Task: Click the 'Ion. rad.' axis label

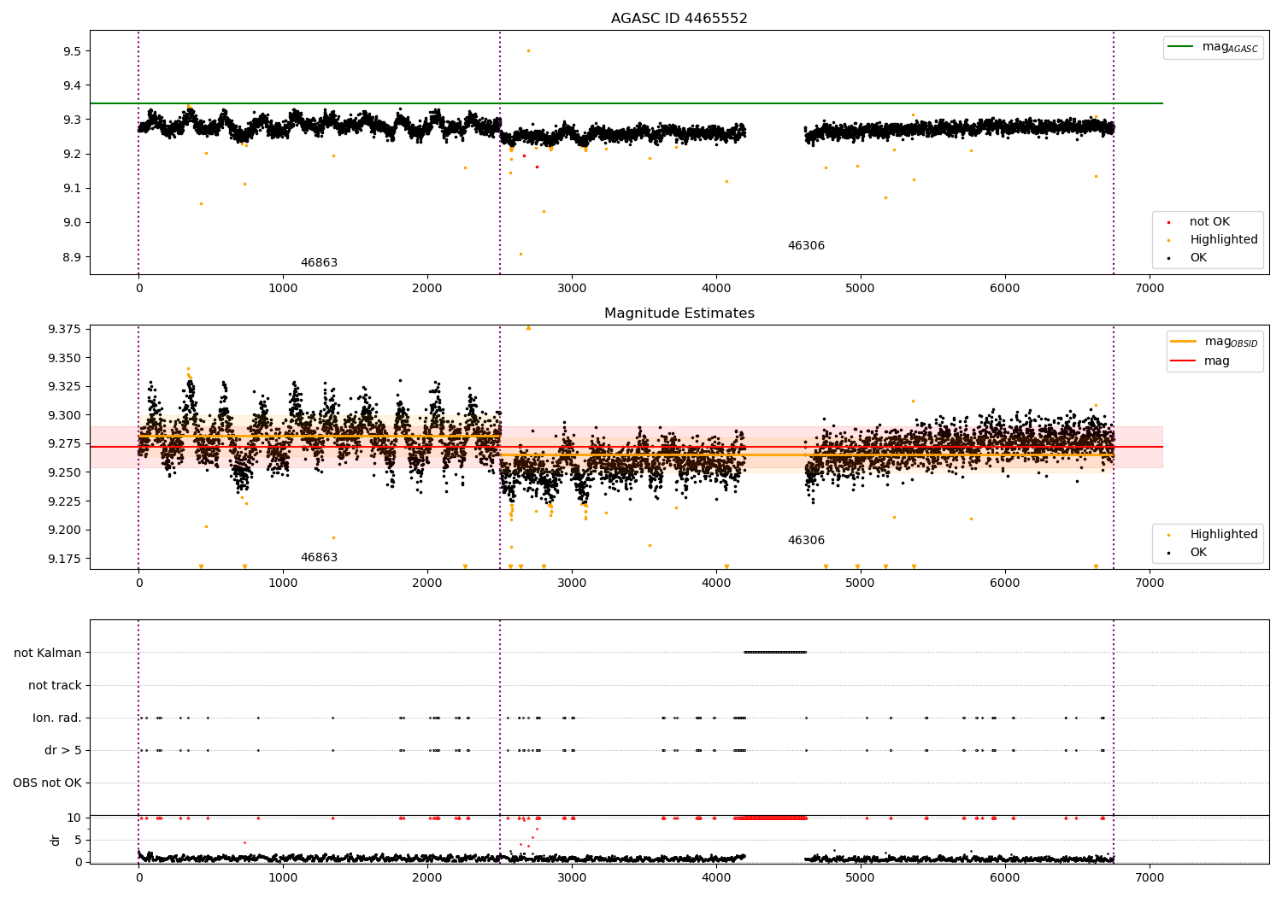Action: (57, 718)
